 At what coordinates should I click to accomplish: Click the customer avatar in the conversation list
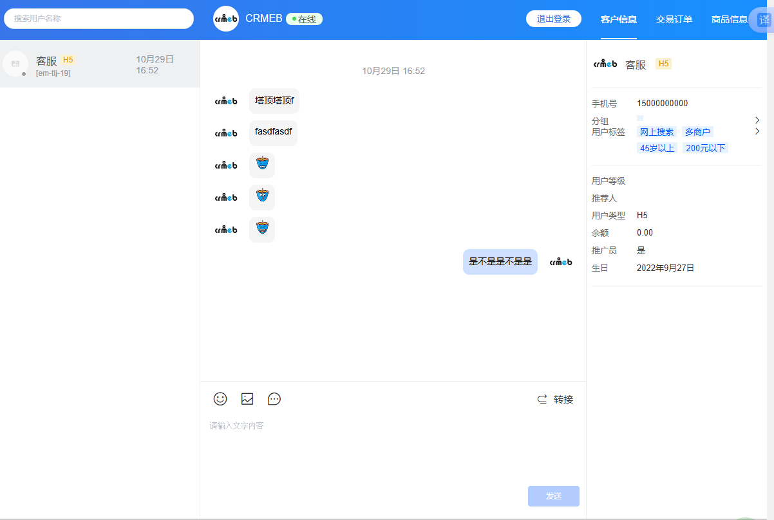click(x=15, y=64)
